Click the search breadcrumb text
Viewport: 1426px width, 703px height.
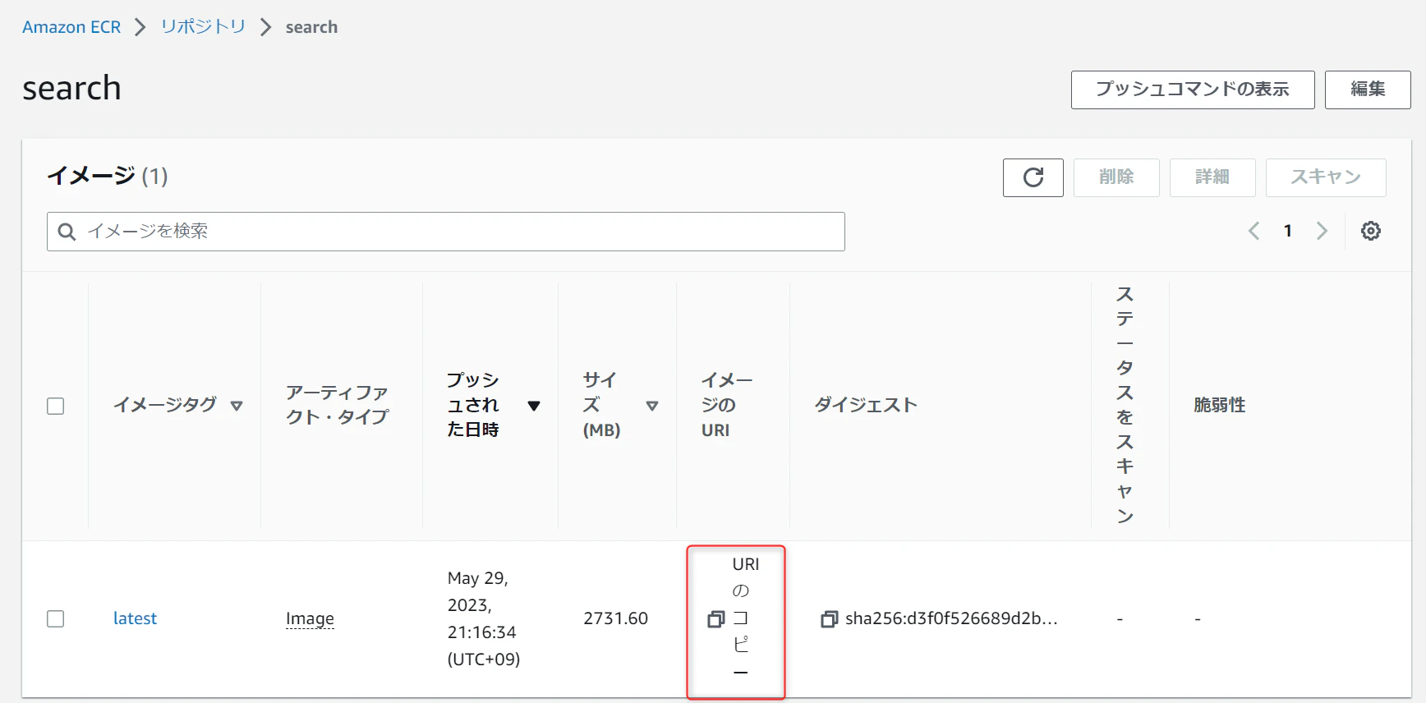311,27
